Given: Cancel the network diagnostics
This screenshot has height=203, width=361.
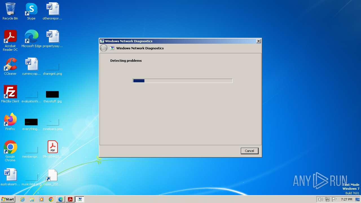Looking at the screenshot, I should coord(249,151).
